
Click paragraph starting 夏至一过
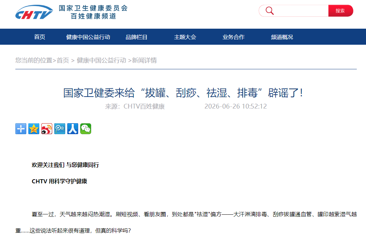[186, 222]
